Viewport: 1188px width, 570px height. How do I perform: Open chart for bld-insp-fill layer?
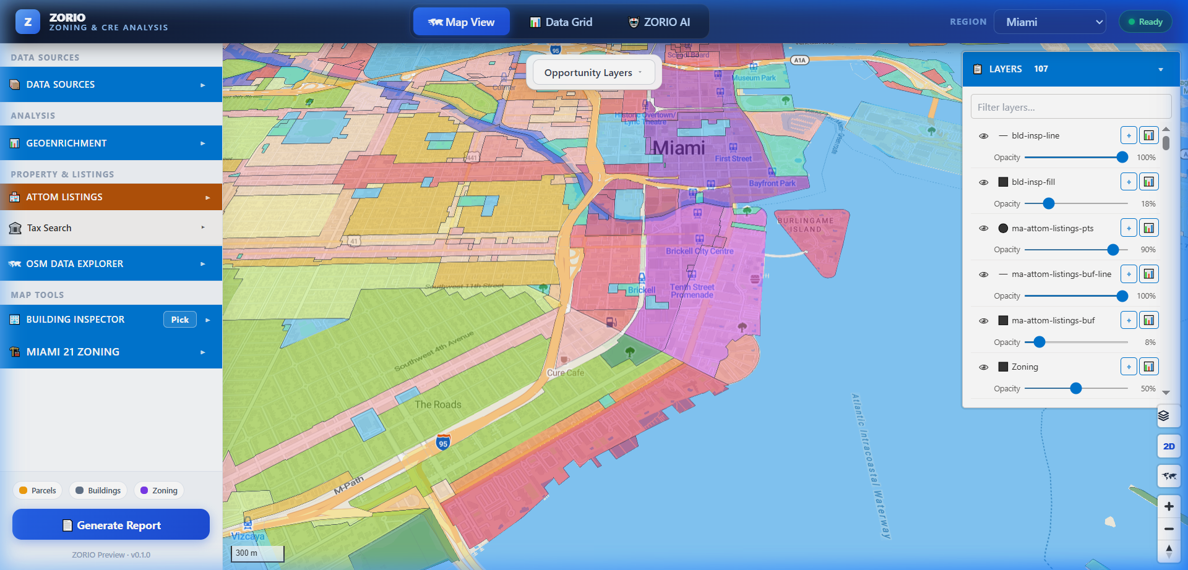[x=1149, y=182]
